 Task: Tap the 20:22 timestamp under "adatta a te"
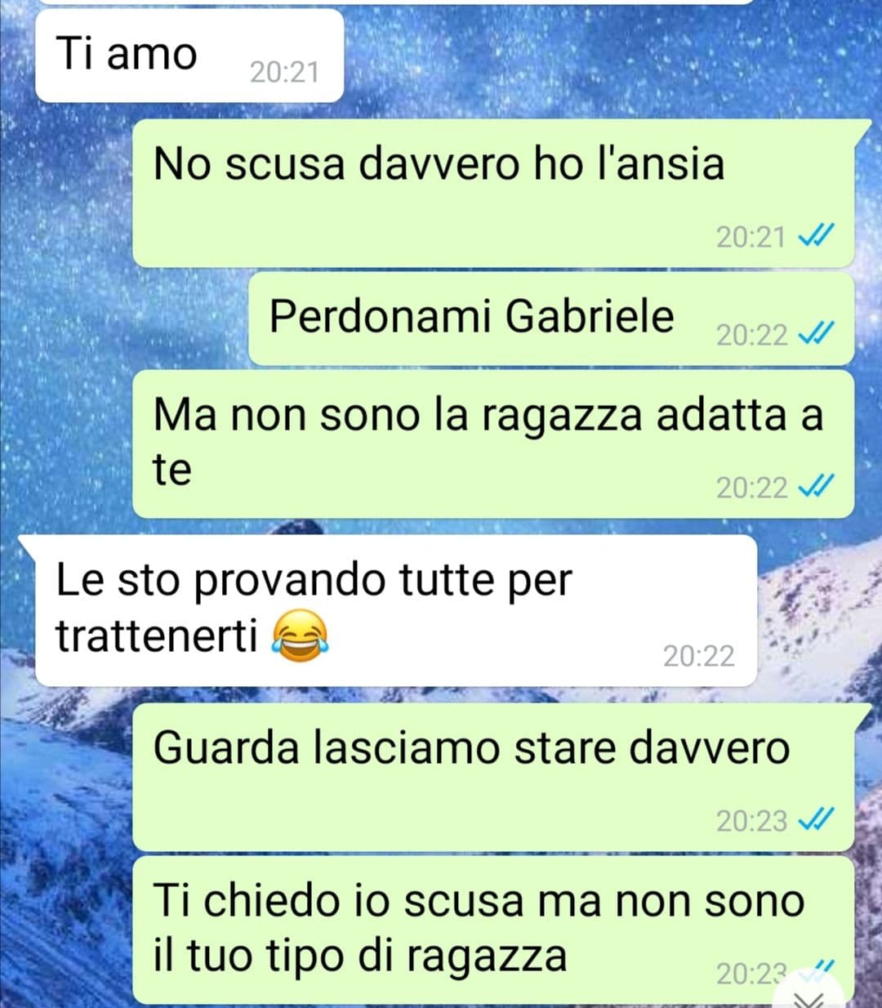[751, 488]
